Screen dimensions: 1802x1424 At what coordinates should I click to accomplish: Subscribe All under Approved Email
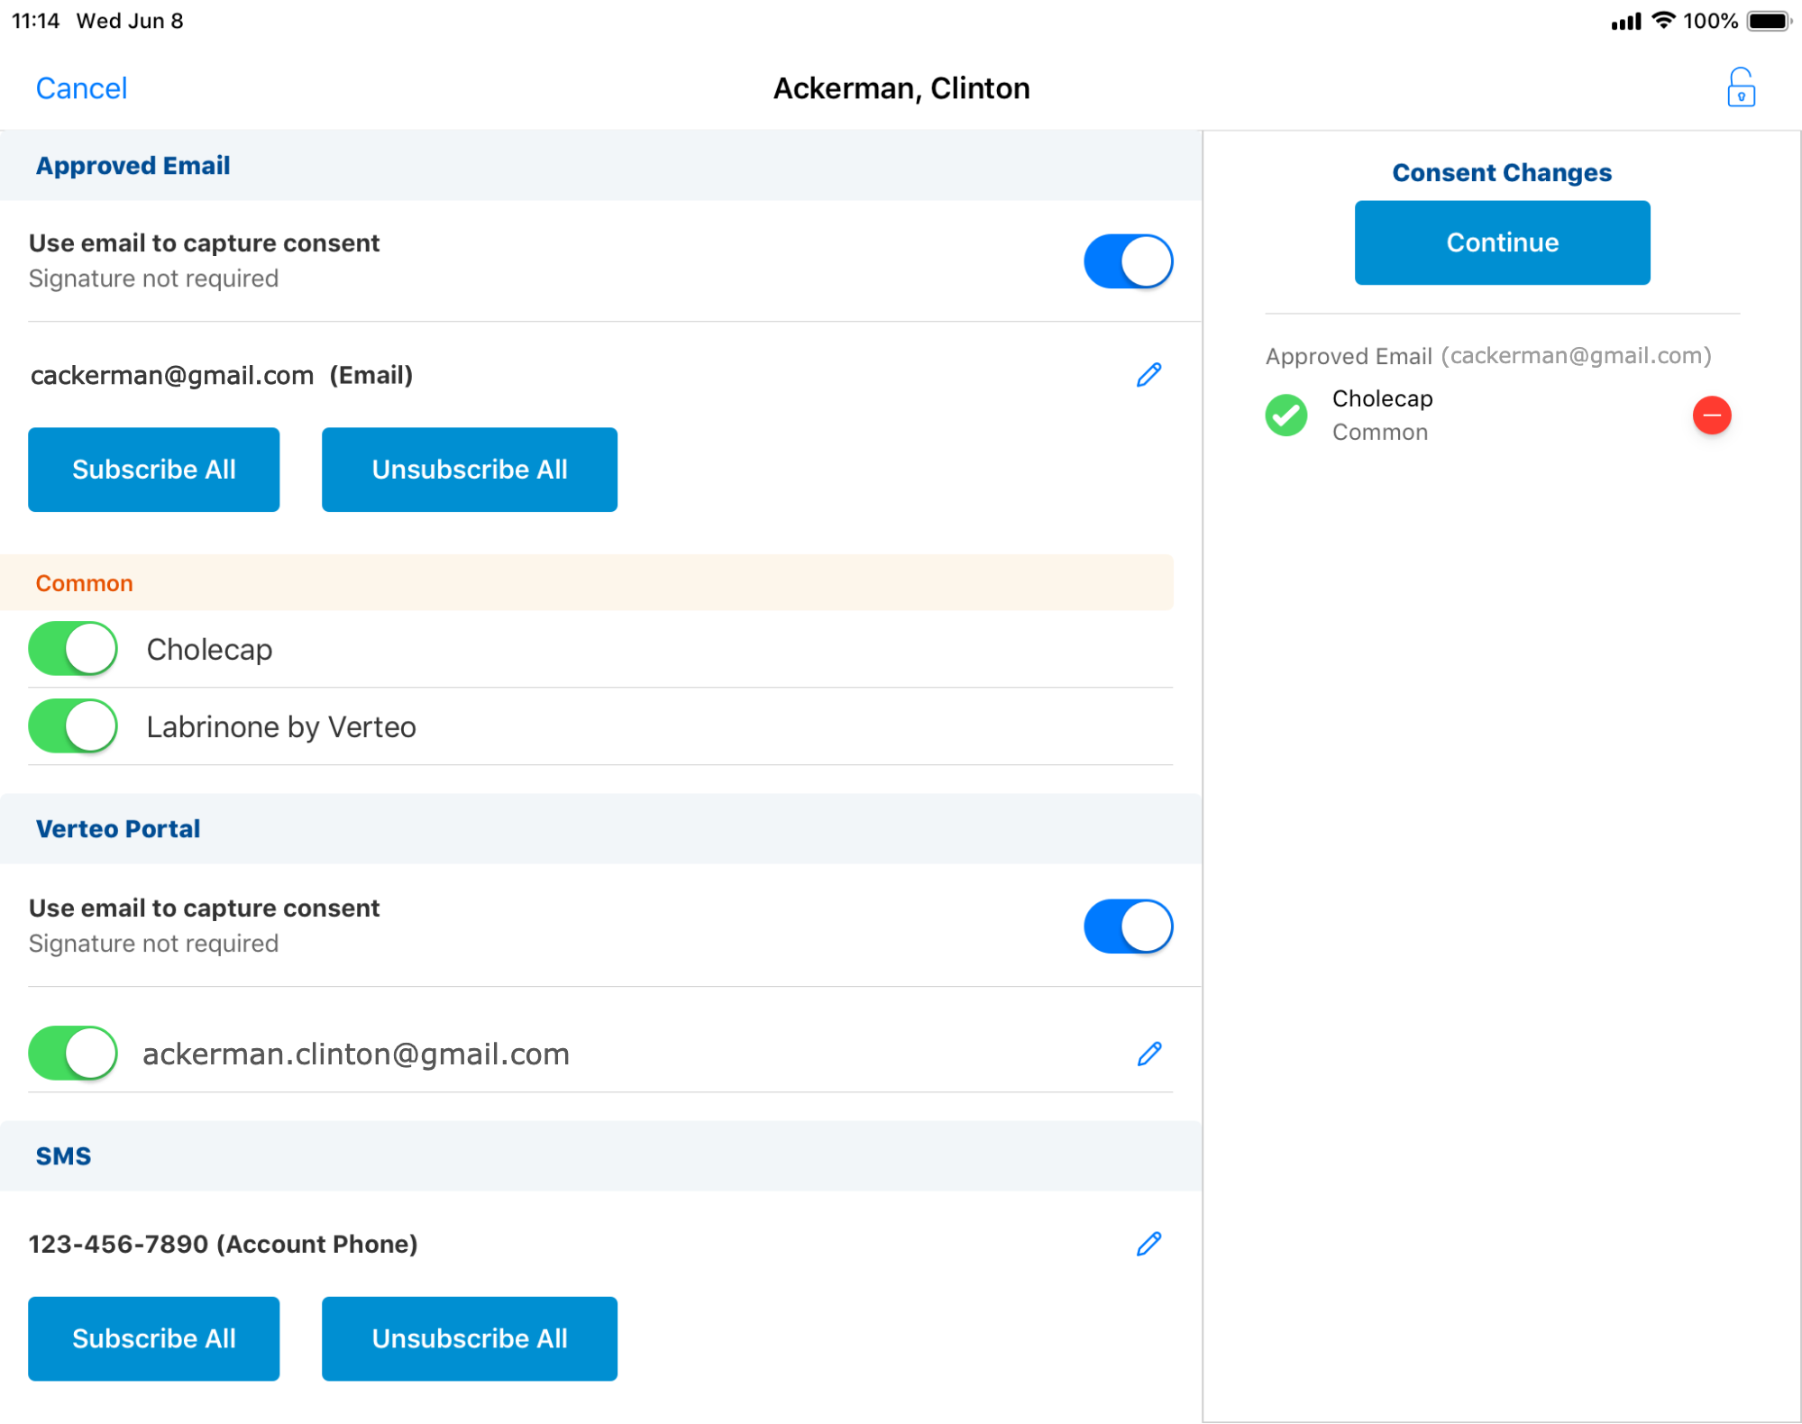pos(153,470)
